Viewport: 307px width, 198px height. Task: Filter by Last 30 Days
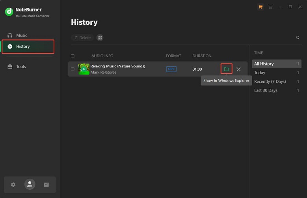(x=277, y=90)
